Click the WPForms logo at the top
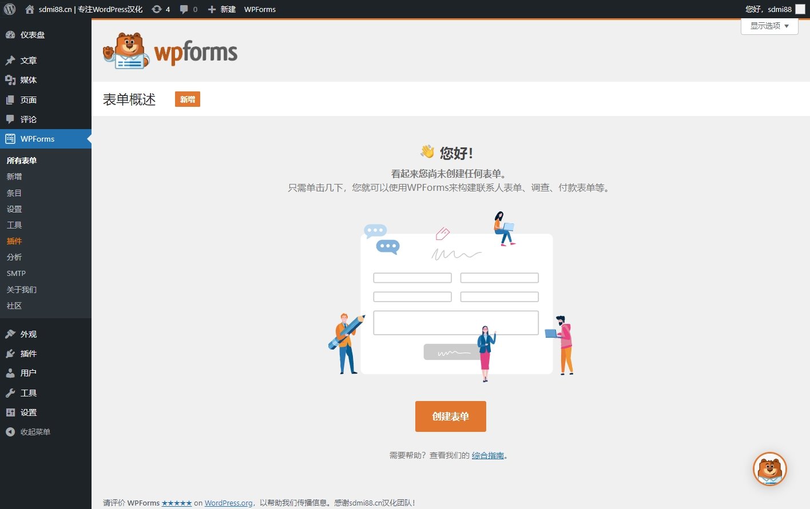The height and width of the screenshot is (509, 810). (x=169, y=51)
